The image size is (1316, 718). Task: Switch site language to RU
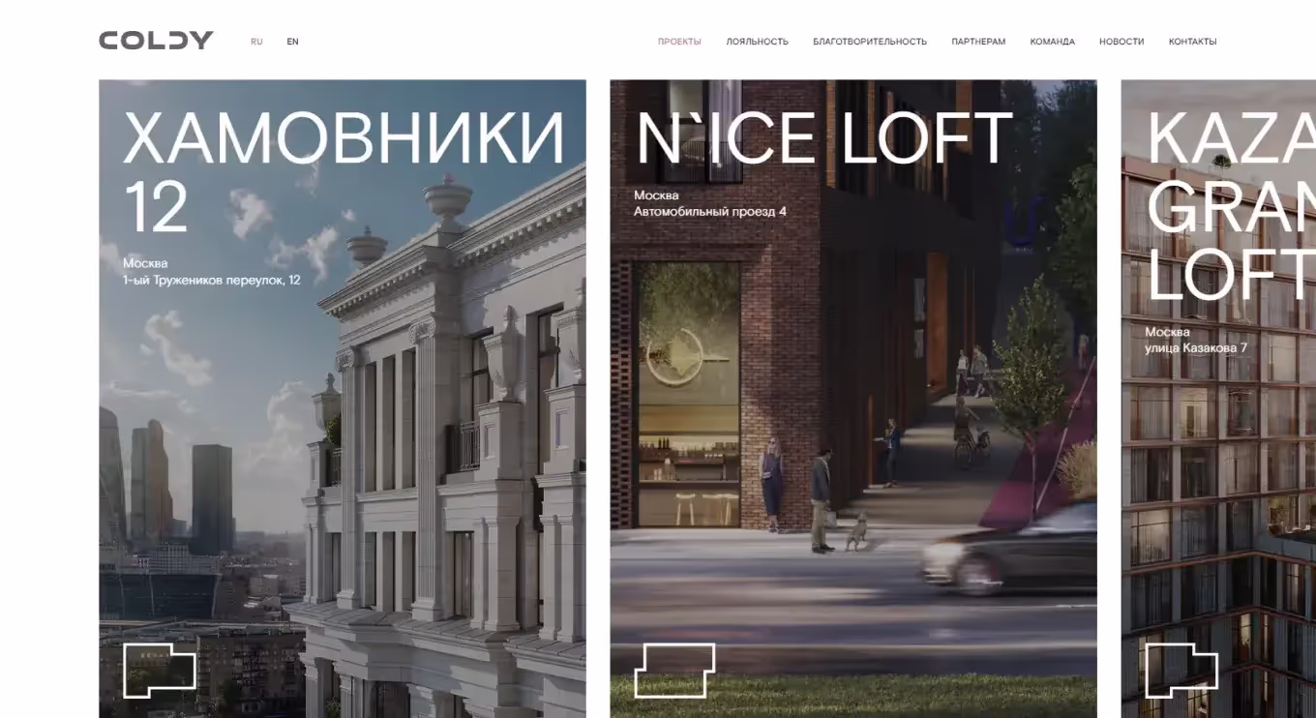click(256, 42)
